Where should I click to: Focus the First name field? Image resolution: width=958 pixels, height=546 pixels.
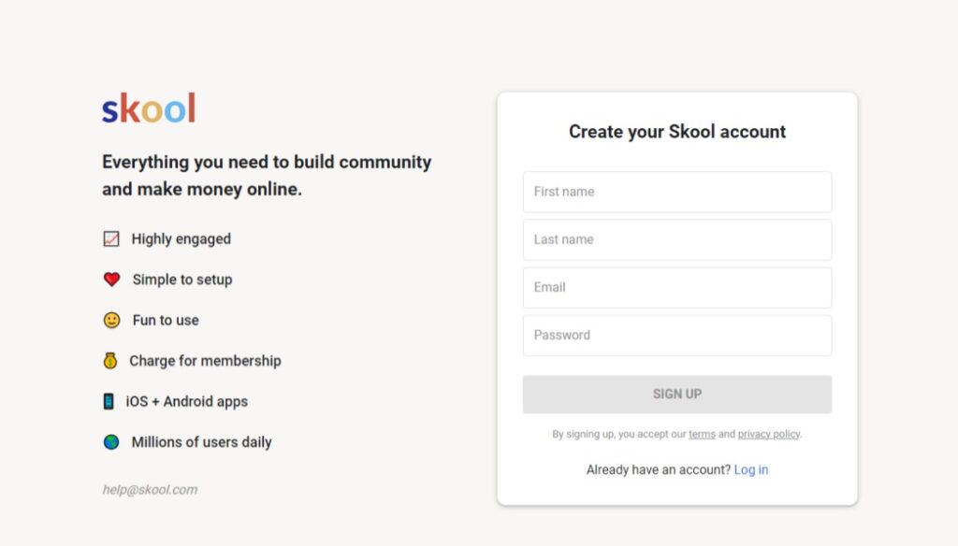point(677,192)
